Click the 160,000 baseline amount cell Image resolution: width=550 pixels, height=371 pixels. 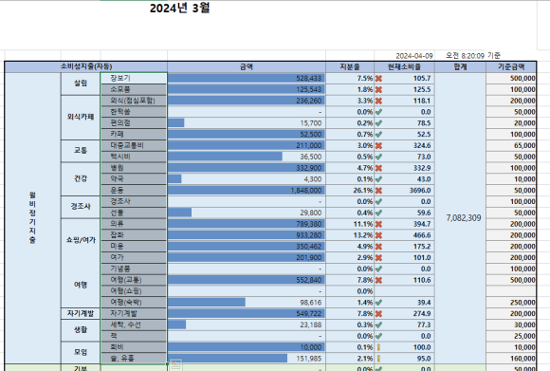coord(511,359)
